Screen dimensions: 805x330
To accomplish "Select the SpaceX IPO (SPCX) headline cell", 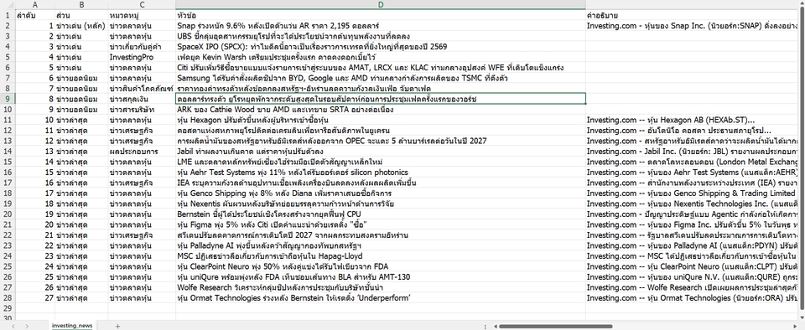I will tap(381, 46).
